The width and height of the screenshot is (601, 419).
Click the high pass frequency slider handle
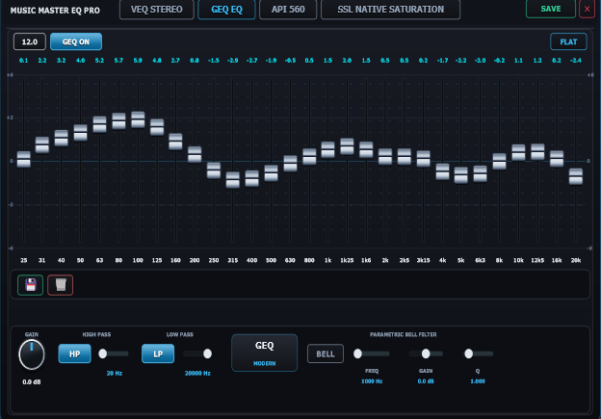point(103,354)
